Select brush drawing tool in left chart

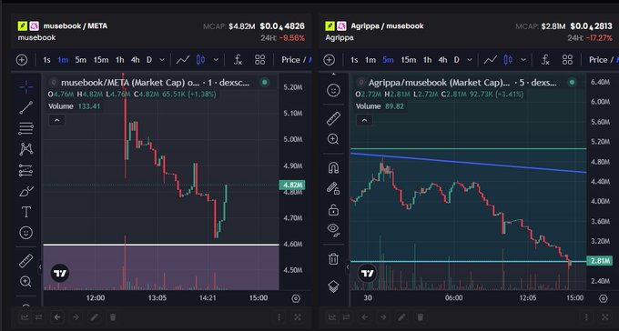[26, 192]
